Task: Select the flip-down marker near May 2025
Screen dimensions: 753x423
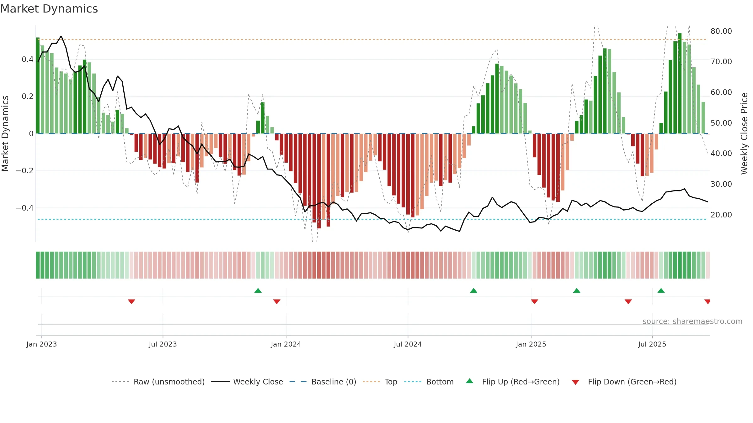Action: click(628, 301)
